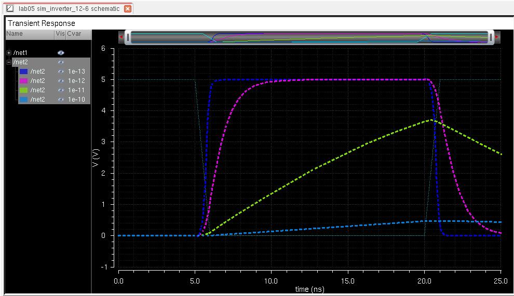Toggle visibility eye for /net2 parent group
Viewport: 514px width, 296px height.
[x=61, y=62]
